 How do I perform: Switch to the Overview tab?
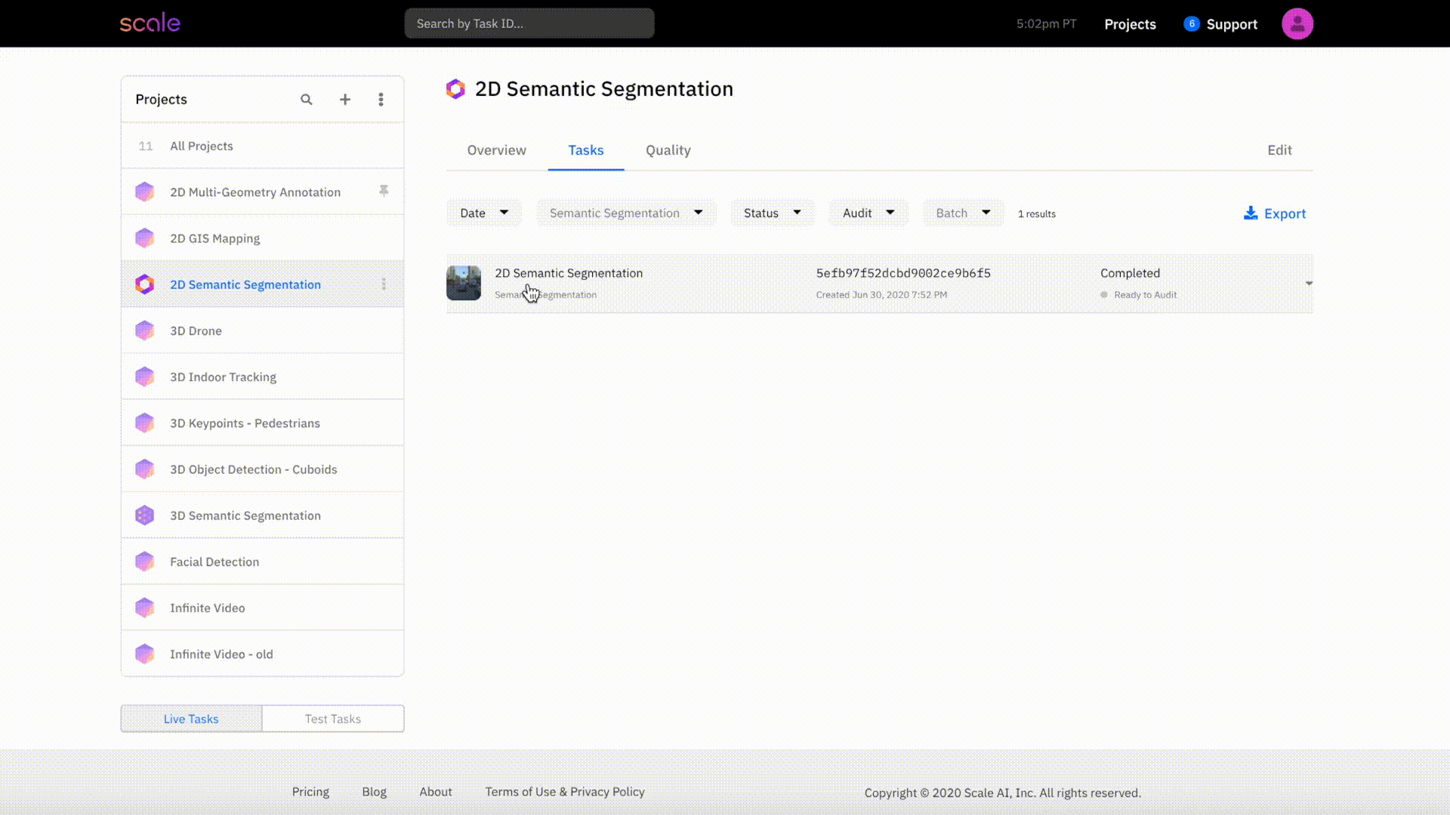pyautogui.click(x=496, y=150)
